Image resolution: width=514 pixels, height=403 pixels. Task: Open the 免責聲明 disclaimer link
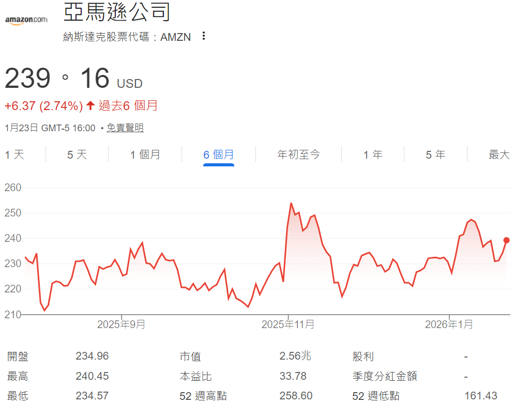[125, 127]
